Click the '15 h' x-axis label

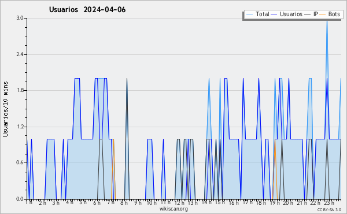click(220, 202)
